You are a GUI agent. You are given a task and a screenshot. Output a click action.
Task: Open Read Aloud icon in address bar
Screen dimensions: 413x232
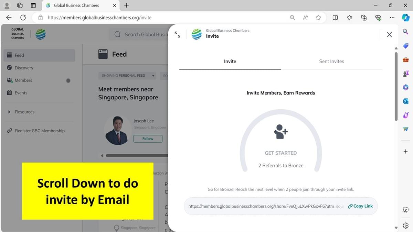coord(305,18)
